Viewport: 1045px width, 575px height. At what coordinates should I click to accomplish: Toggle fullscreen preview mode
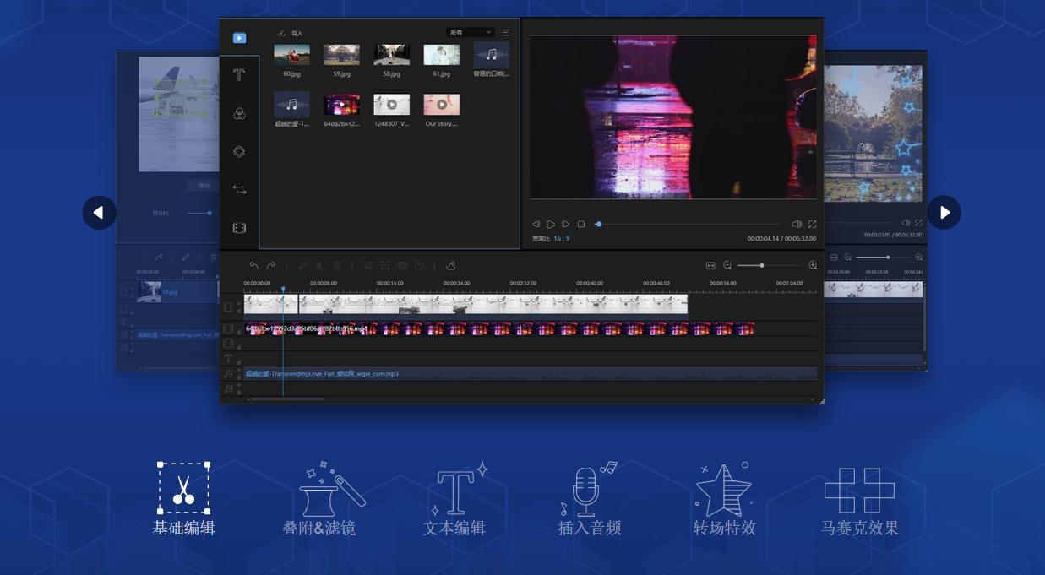coord(811,224)
